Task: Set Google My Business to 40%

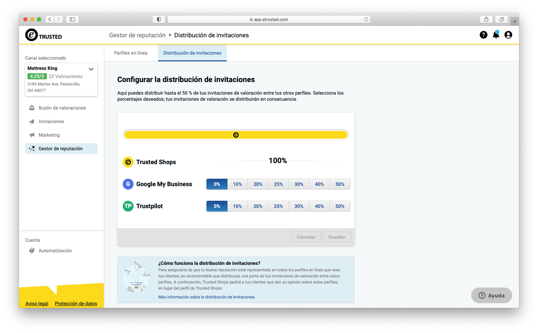Action: pos(319,184)
